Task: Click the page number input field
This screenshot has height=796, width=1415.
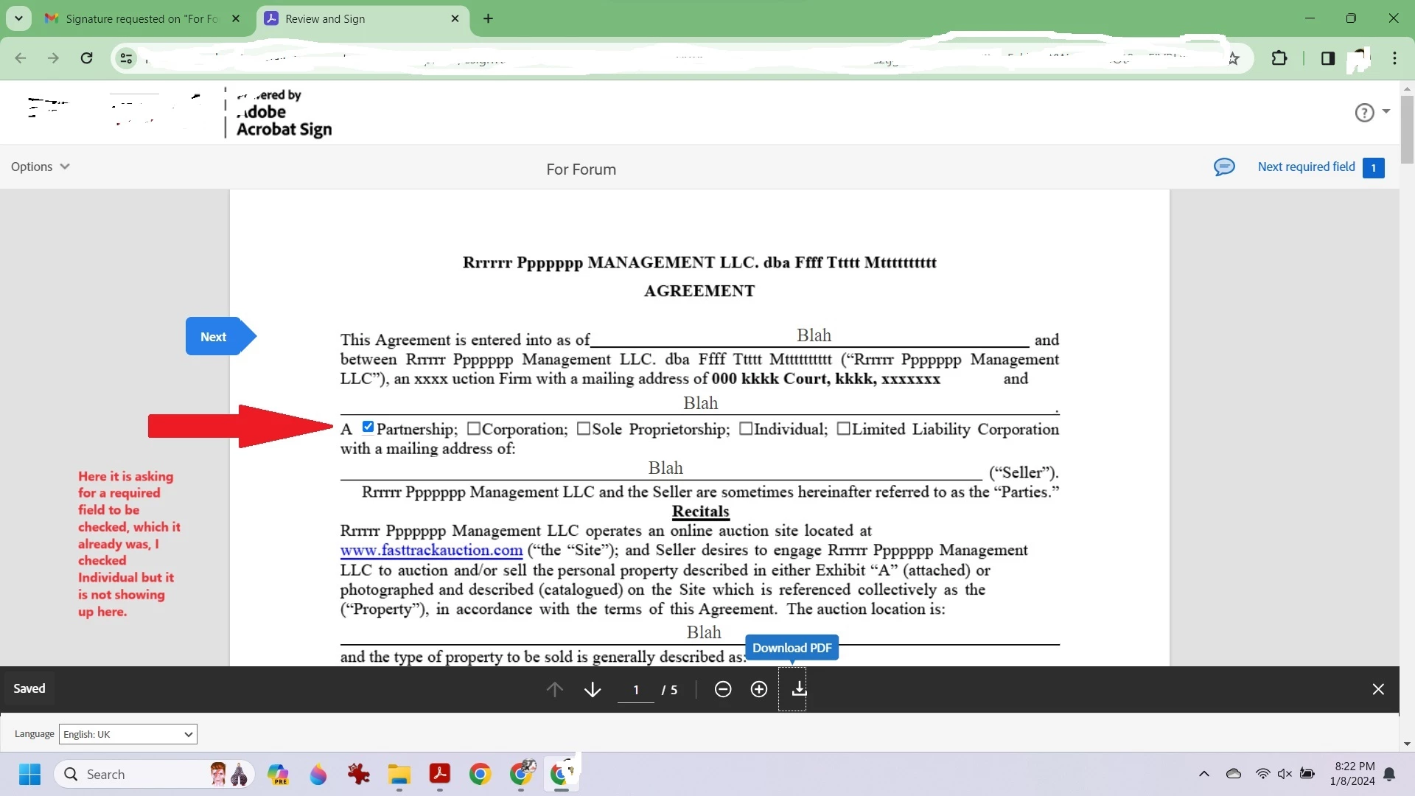Action: coord(635,690)
